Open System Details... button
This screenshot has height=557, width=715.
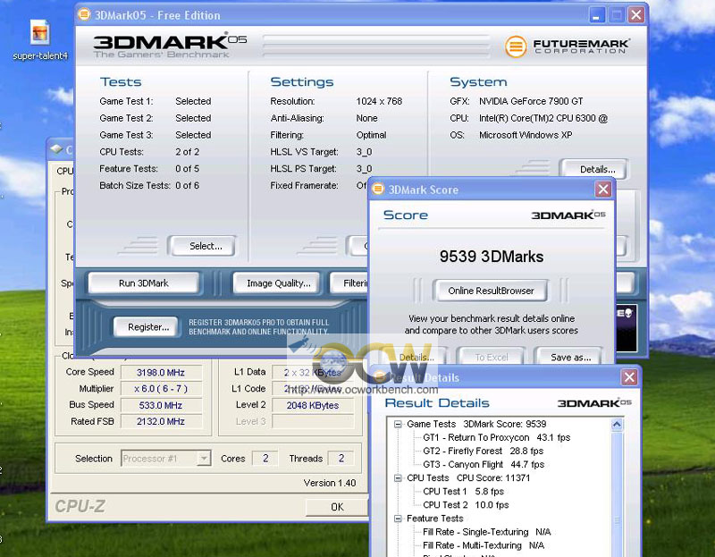click(x=593, y=169)
